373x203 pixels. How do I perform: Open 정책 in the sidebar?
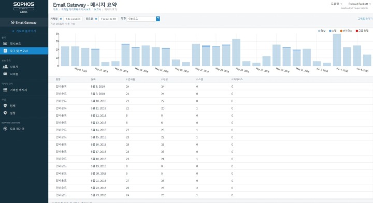[12, 106]
